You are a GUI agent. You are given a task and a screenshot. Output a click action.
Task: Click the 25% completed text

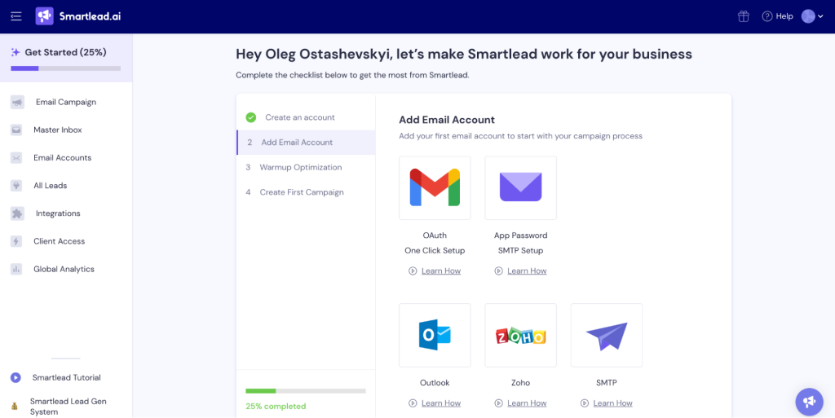pos(276,407)
